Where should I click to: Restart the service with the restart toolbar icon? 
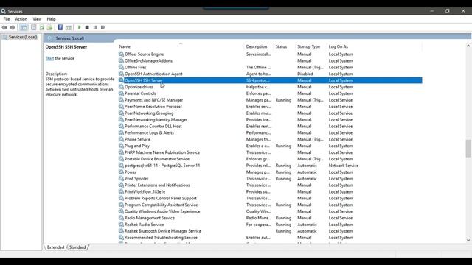[103, 27]
